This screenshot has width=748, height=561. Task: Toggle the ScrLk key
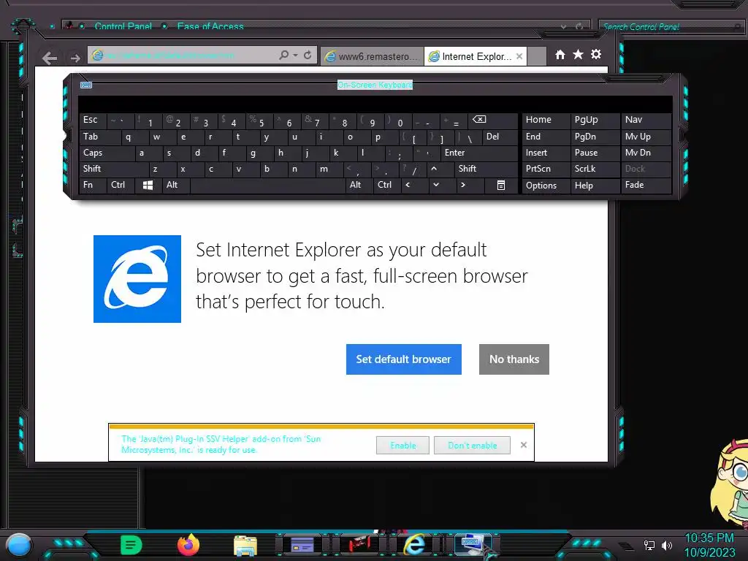[595, 169]
